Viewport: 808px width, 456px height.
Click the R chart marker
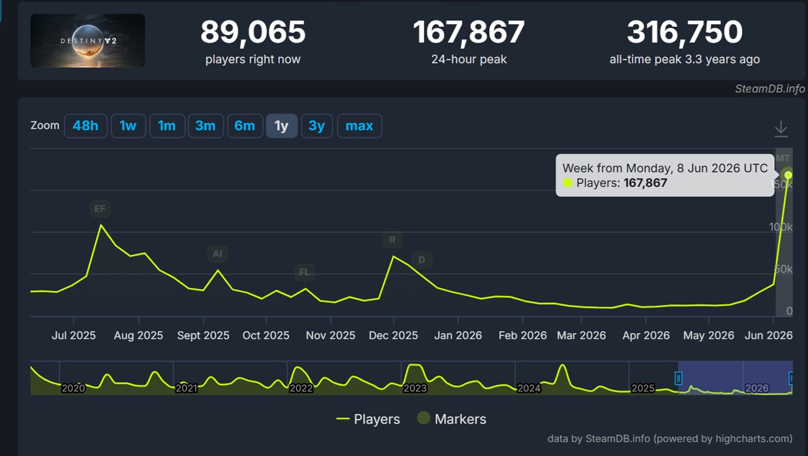pyautogui.click(x=392, y=240)
